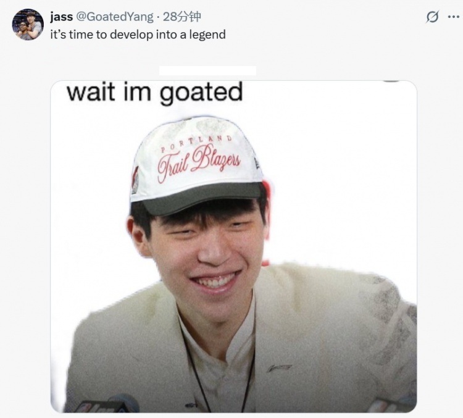Click the white blank bar above the image
This screenshot has width=463, height=418.
(x=207, y=71)
